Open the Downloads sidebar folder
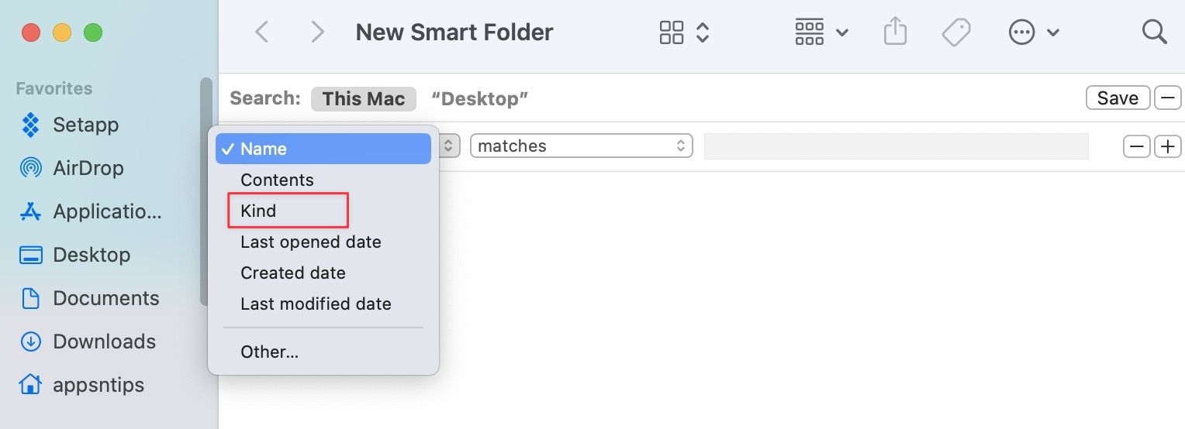 [104, 341]
